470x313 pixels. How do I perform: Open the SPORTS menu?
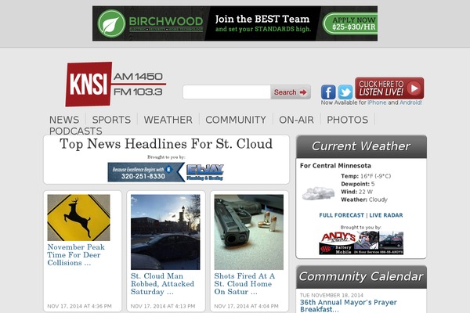(x=111, y=120)
